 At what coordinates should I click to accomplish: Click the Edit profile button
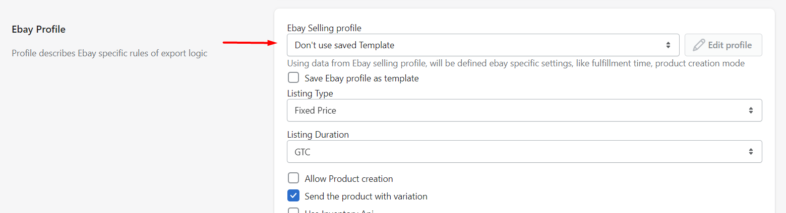coord(723,45)
